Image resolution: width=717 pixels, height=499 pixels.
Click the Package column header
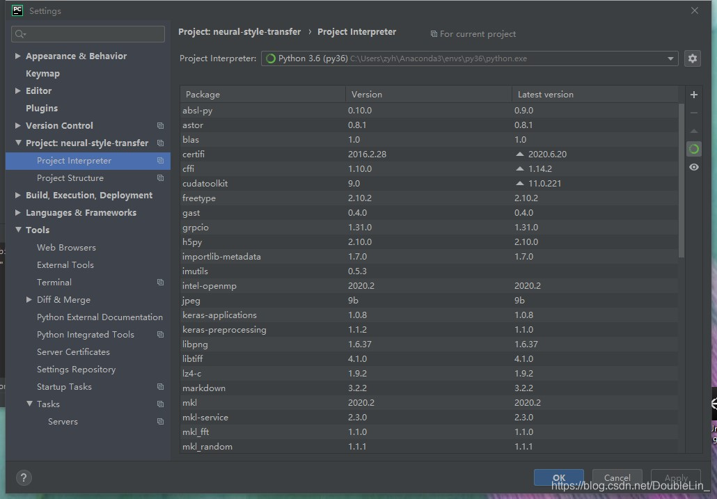(263, 94)
